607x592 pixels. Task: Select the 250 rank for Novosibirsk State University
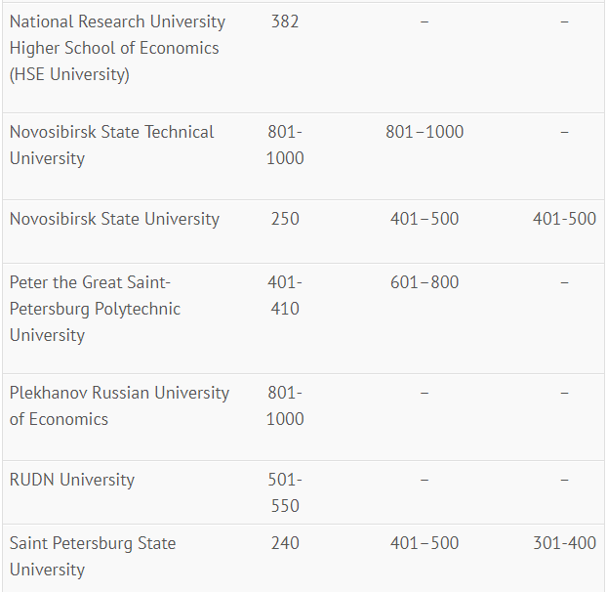(285, 219)
